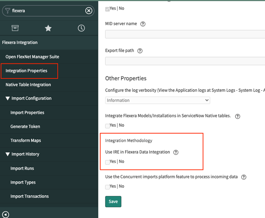Click the Save button
This screenshot has height=218, width=265.
[113, 201]
